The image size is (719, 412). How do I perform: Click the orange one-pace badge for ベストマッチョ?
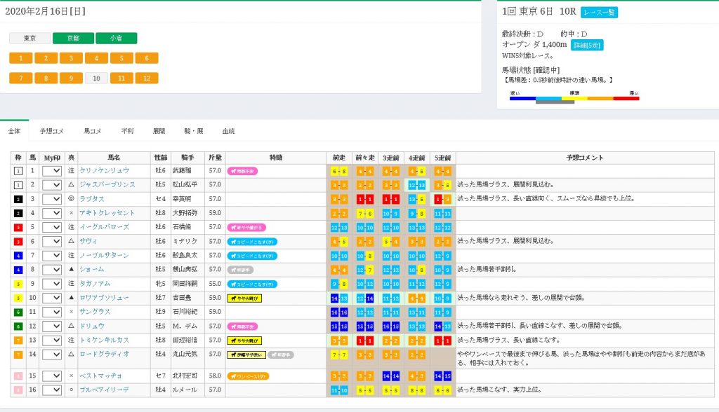pos(248,376)
